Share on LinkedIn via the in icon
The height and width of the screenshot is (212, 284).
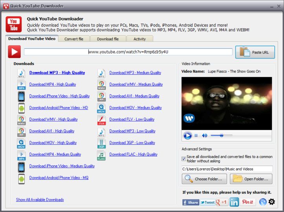[x=234, y=202]
